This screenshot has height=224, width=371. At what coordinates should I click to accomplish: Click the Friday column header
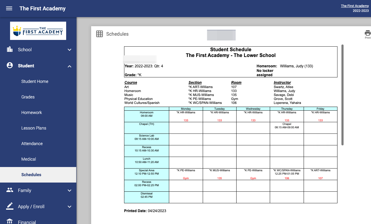[320, 109]
